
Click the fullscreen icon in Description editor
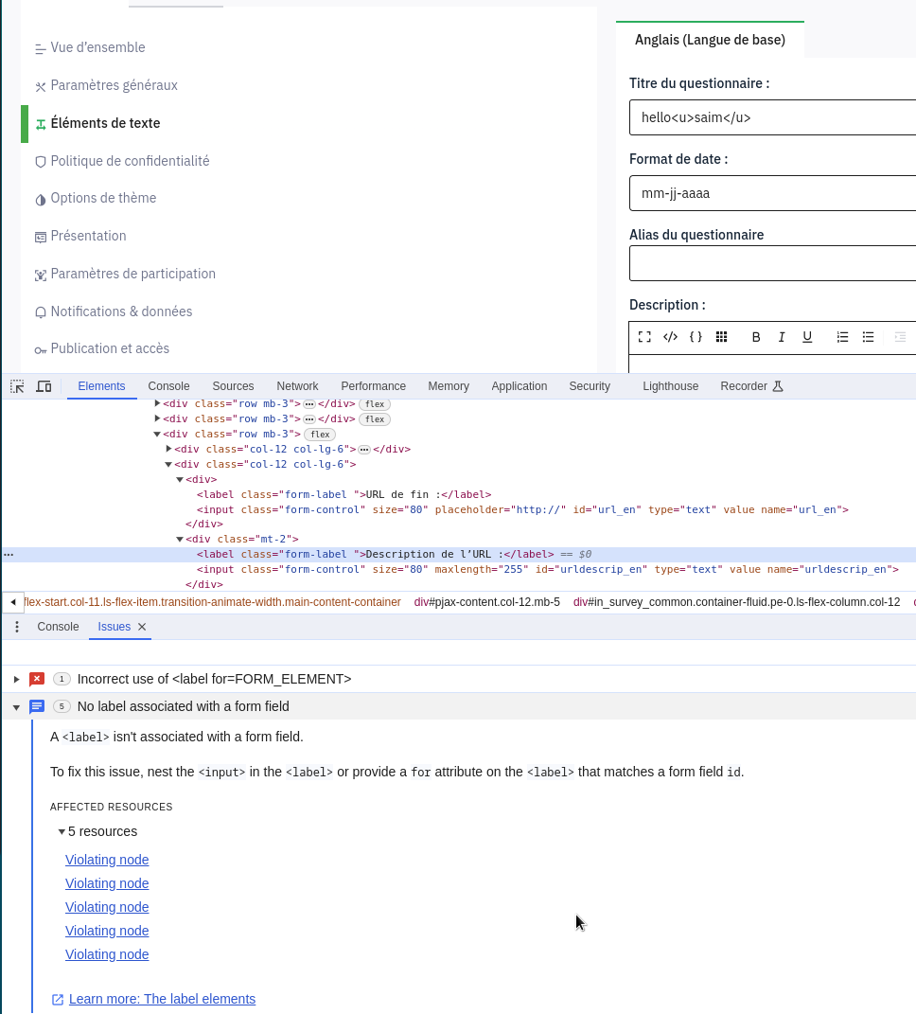(644, 337)
